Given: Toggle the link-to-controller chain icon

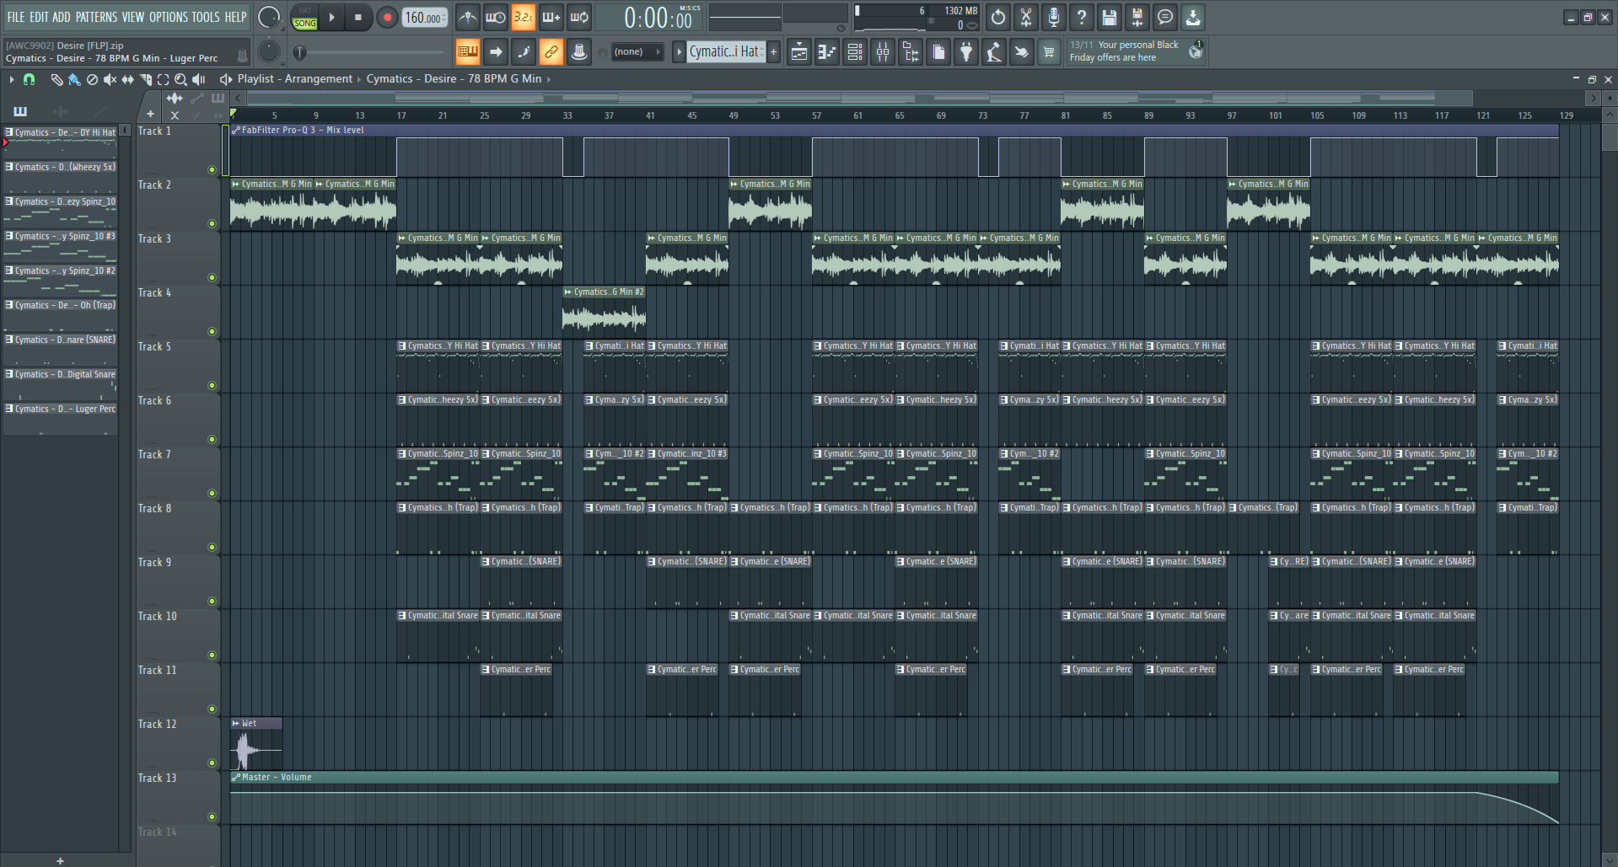Looking at the screenshot, I should [551, 52].
